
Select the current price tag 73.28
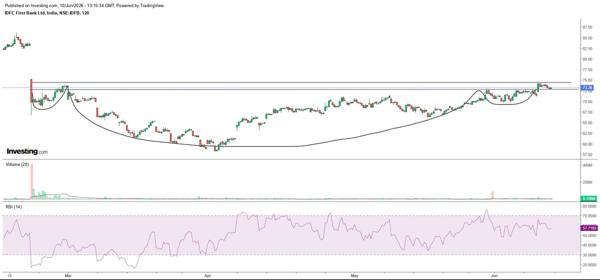click(587, 87)
